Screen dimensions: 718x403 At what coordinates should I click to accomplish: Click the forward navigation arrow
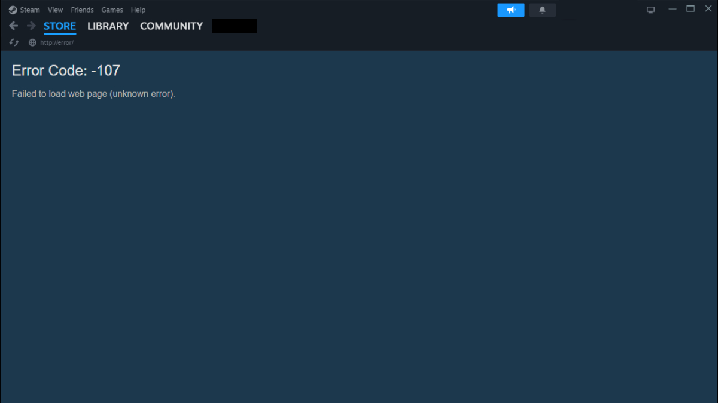pos(31,26)
